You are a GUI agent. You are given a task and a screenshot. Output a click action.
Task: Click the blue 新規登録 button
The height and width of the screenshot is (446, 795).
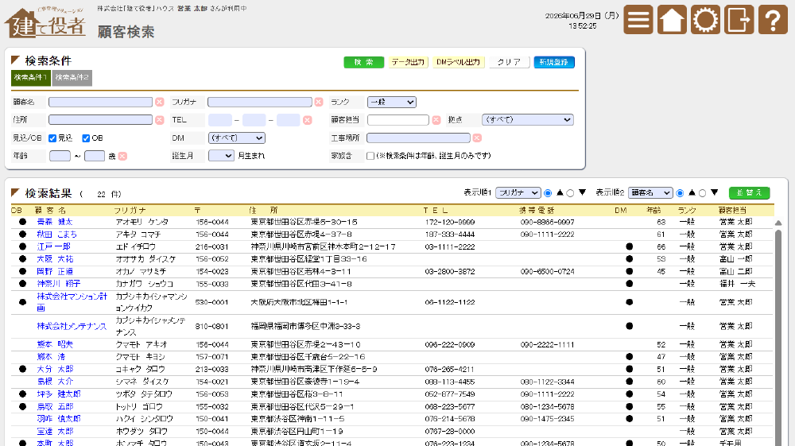[x=553, y=62]
